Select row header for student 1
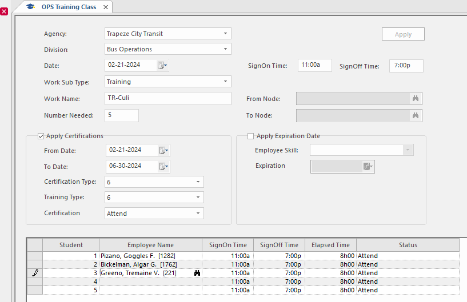 click(35, 256)
